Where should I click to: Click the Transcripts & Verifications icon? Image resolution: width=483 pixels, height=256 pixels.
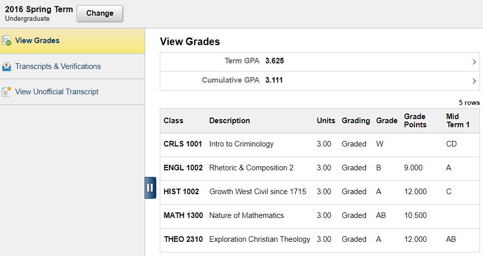click(7, 66)
